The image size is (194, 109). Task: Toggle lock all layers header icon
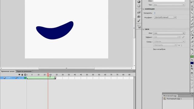[22, 75]
